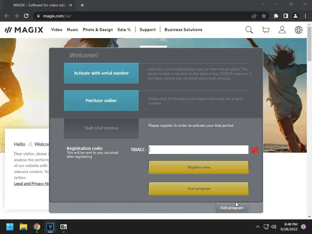Click the share page icon in address bar

tap(254, 16)
